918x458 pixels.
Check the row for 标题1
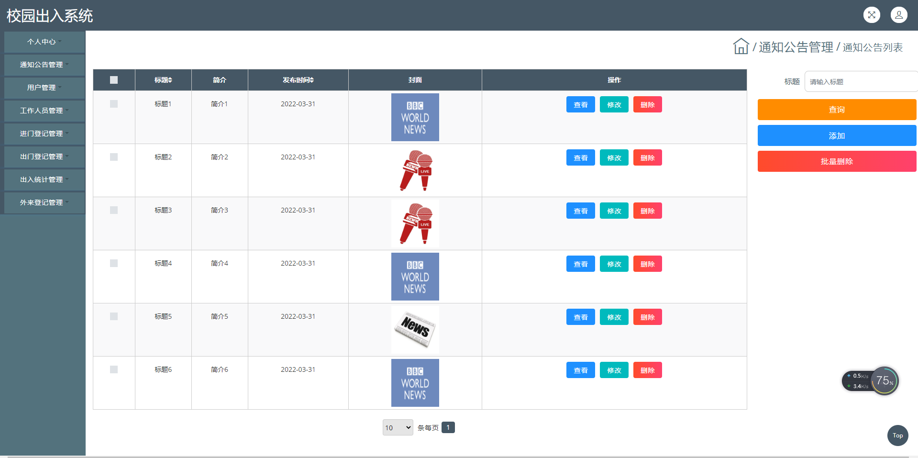pos(114,104)
